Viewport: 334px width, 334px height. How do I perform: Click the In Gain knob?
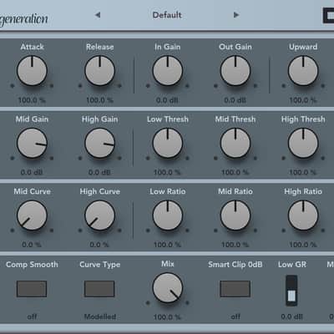point(168,71)
